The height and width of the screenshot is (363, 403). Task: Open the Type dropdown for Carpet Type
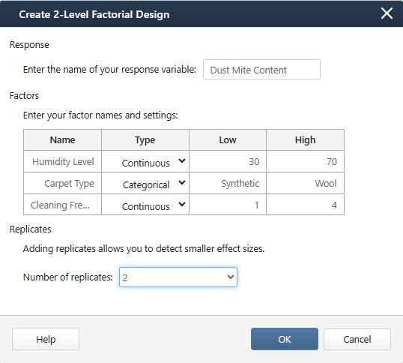tap(145, 183)
